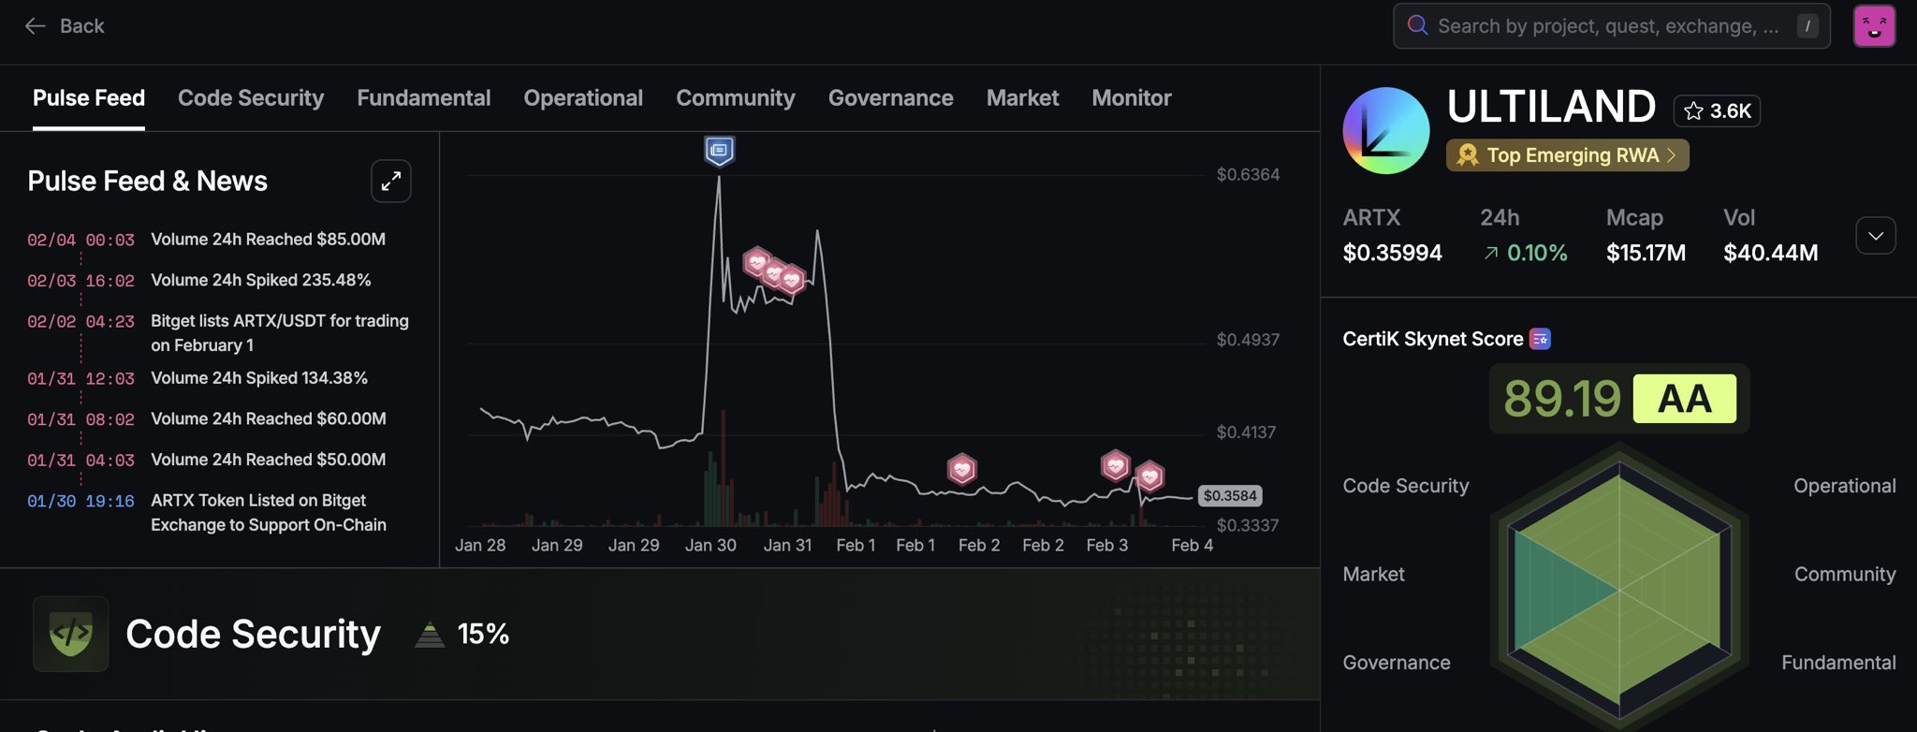Expand the Pulse Feed & News panel
The image size is (1917, 732).
click(391, 181)
